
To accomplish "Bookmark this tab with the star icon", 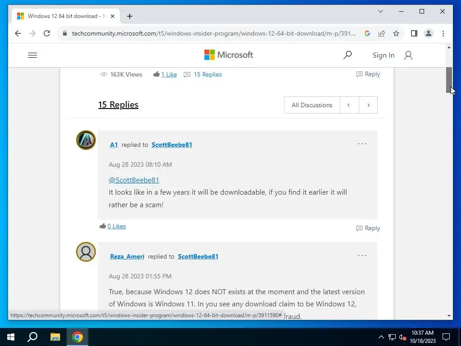I will [396, 33].
